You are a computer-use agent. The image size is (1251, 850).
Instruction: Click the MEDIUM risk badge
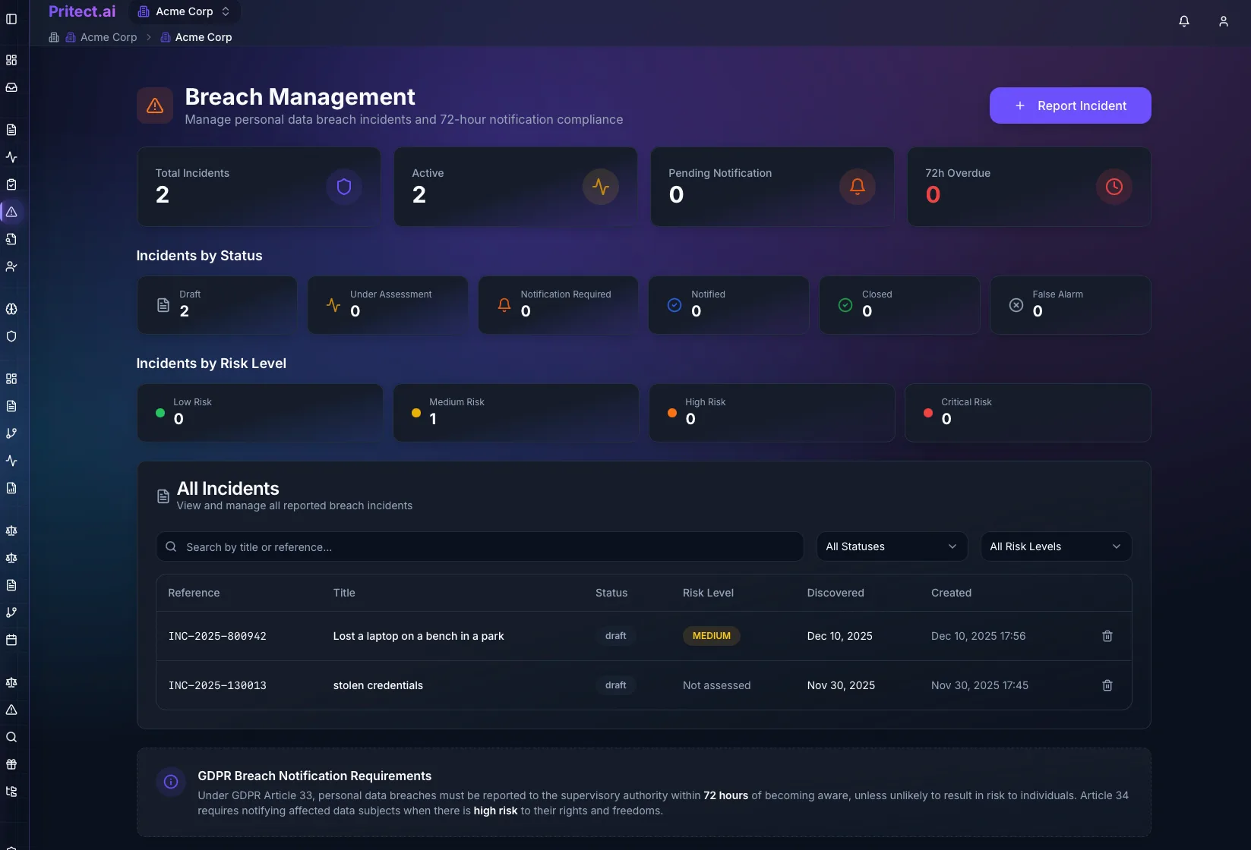712,636
